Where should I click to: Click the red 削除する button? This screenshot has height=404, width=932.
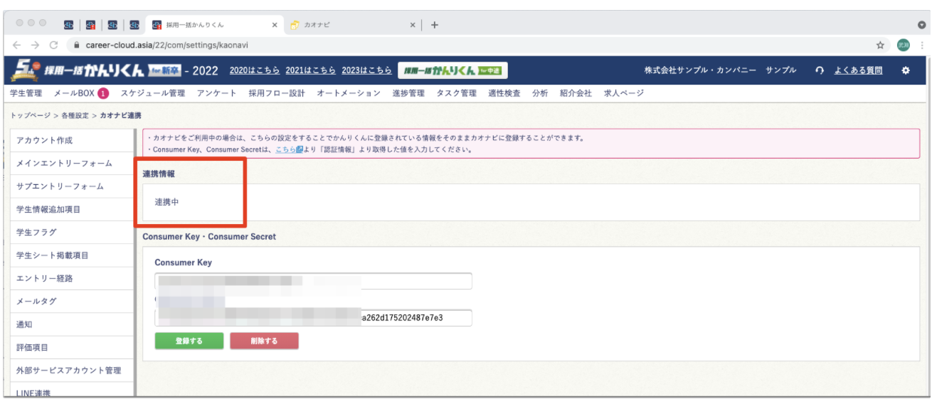(264, 341)
